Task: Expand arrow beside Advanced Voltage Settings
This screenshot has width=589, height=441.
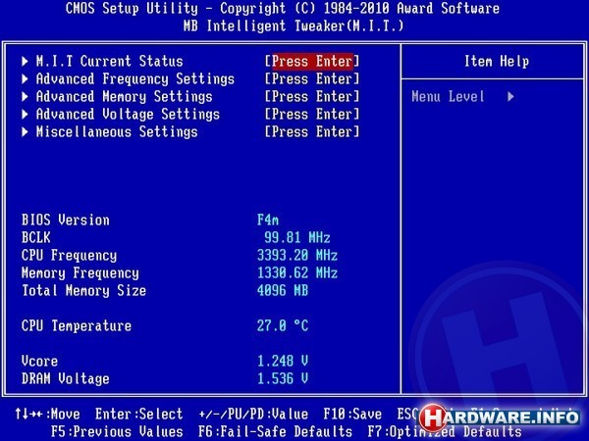Action: click(x=25, y=114)
